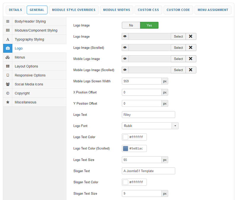
Task: Expand the Logo Font dropdown arrow
Action: point(175,126)
